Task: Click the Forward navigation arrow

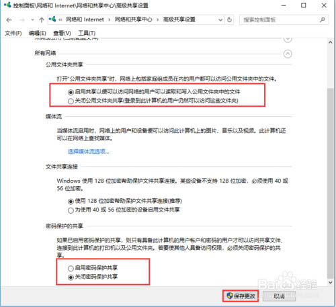Action: point(22,20)
